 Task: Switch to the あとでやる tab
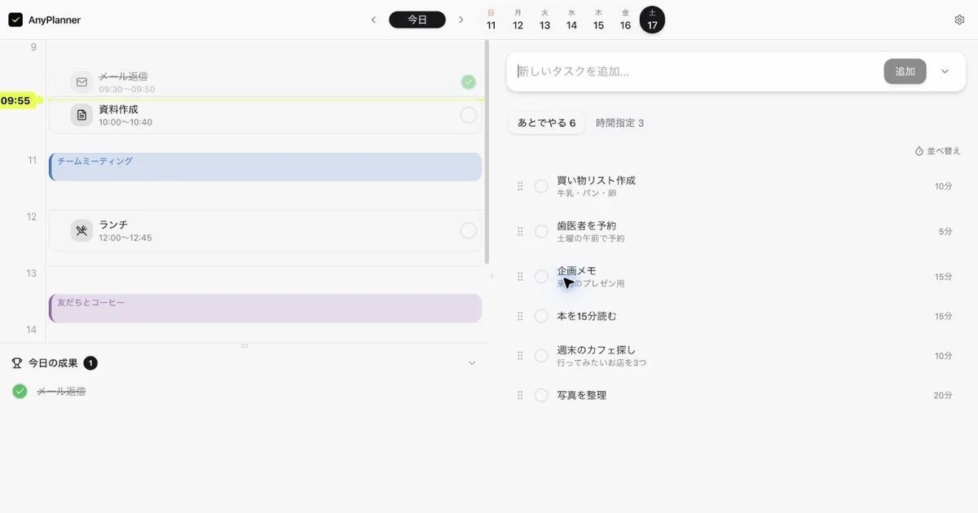[547, 123]
